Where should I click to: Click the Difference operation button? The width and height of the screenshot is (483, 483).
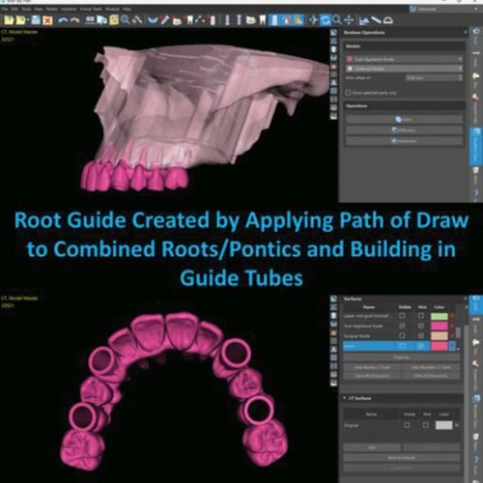(404, 130)
